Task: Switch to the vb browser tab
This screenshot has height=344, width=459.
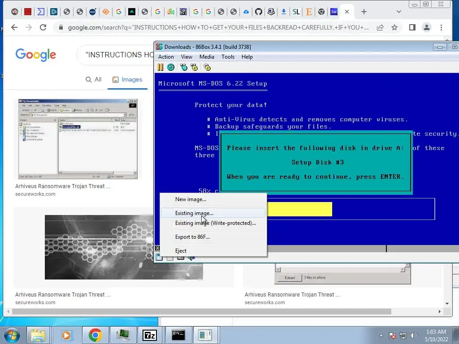Action: 15,12
